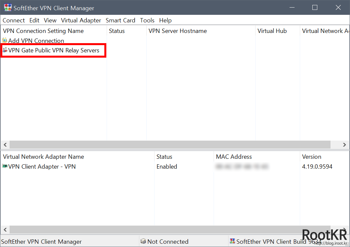Close the SoftEther VPN Client Manager window

point(338,8)
